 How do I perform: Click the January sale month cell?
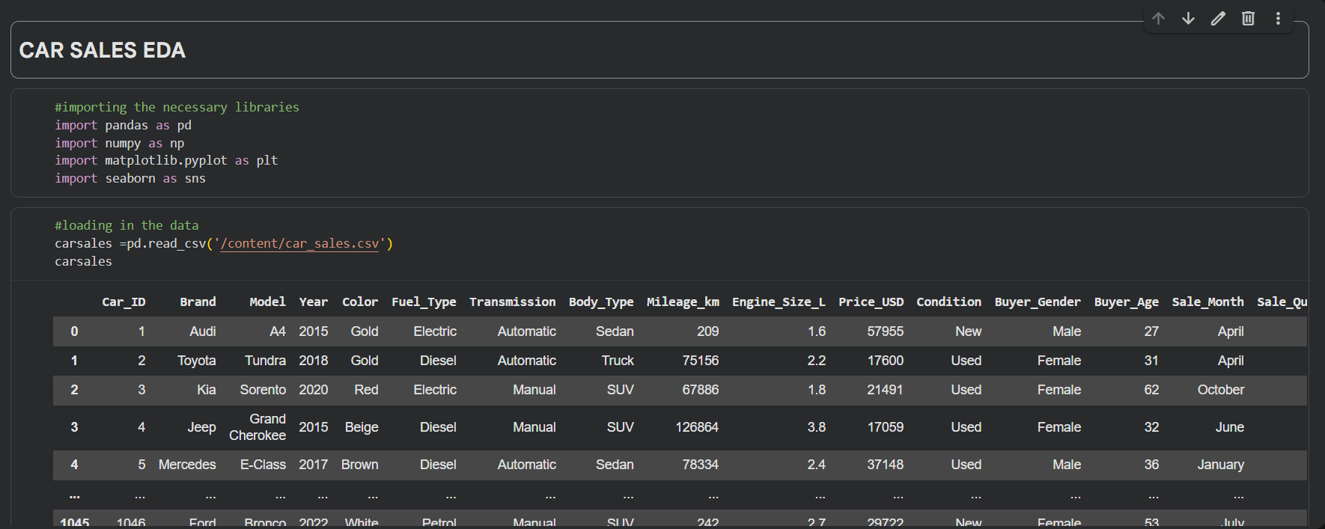point(1220,465)
